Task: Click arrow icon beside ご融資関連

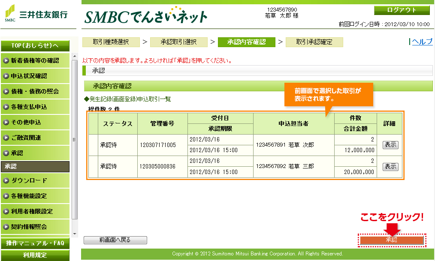Action: (6, 138)
